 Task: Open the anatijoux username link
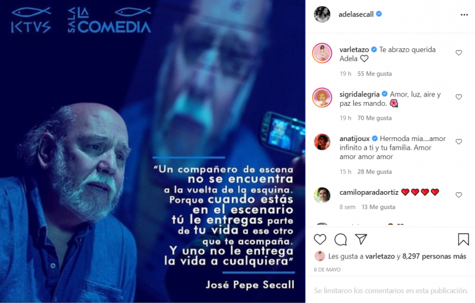point(354,139)
